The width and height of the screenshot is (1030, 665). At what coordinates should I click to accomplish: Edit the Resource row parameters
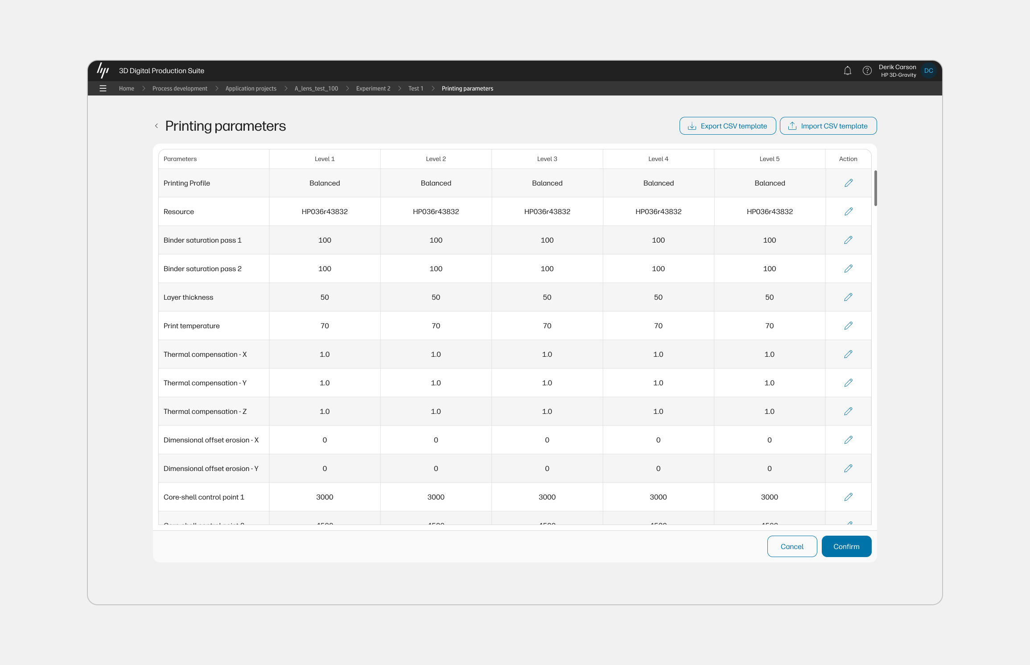click(848, 211)
